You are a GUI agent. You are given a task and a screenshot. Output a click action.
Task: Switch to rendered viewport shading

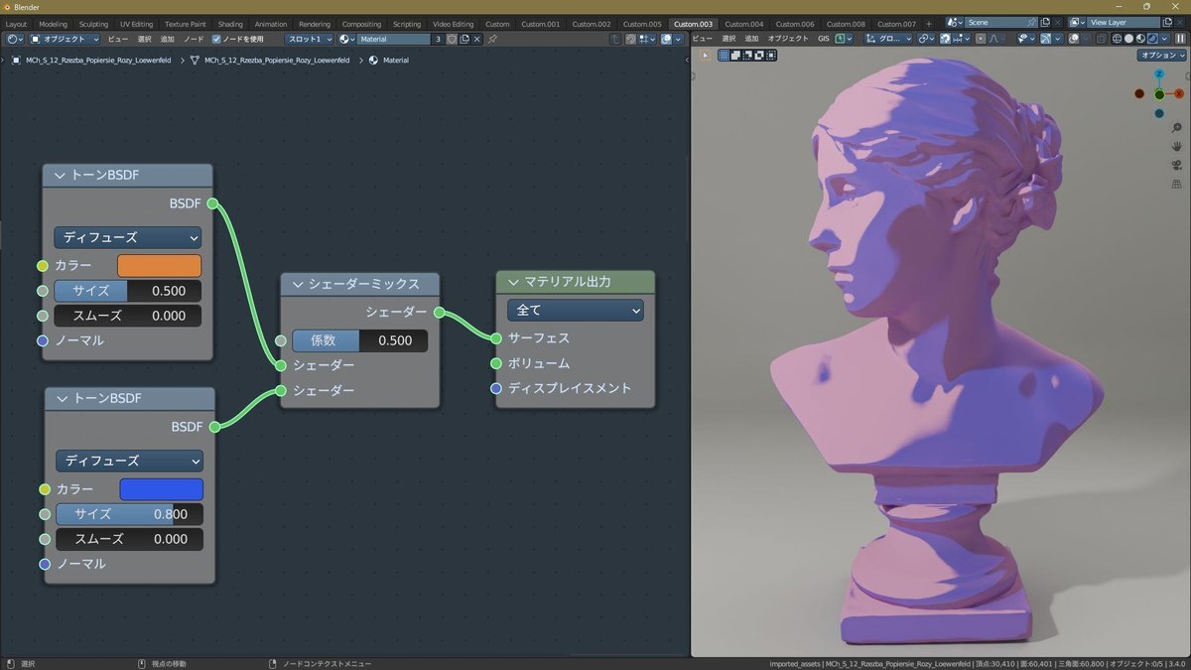pyautogui.click(x=1152, y=39)
